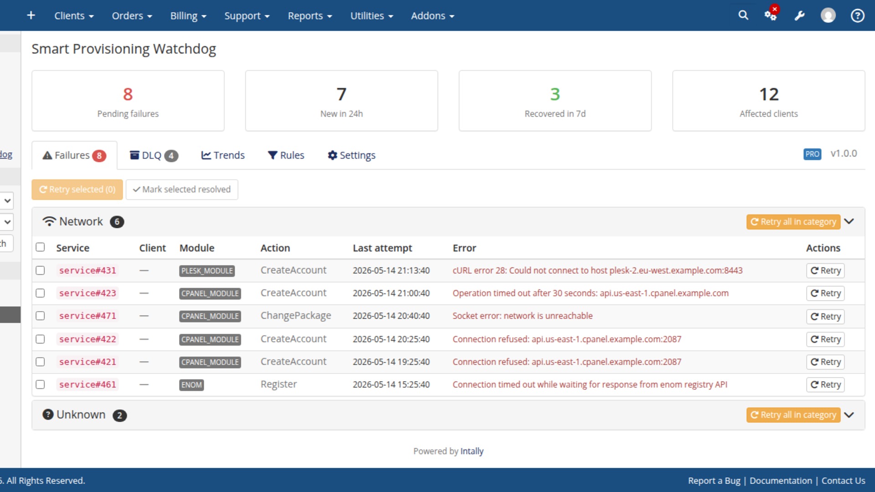The image size is (875, 492).
Task: Click the red Failures count badge 8
Action: pyautogui.click(x=99, y=156)
